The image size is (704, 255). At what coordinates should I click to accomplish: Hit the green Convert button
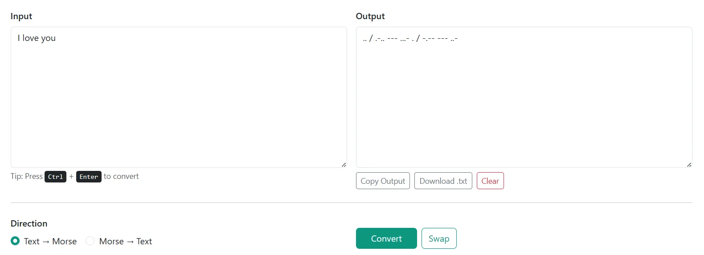[386, 239]
